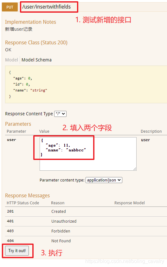This screenshot has height=267, width=167.
Task: Open the Parameter content type dropdown
Action: (104, 180)
